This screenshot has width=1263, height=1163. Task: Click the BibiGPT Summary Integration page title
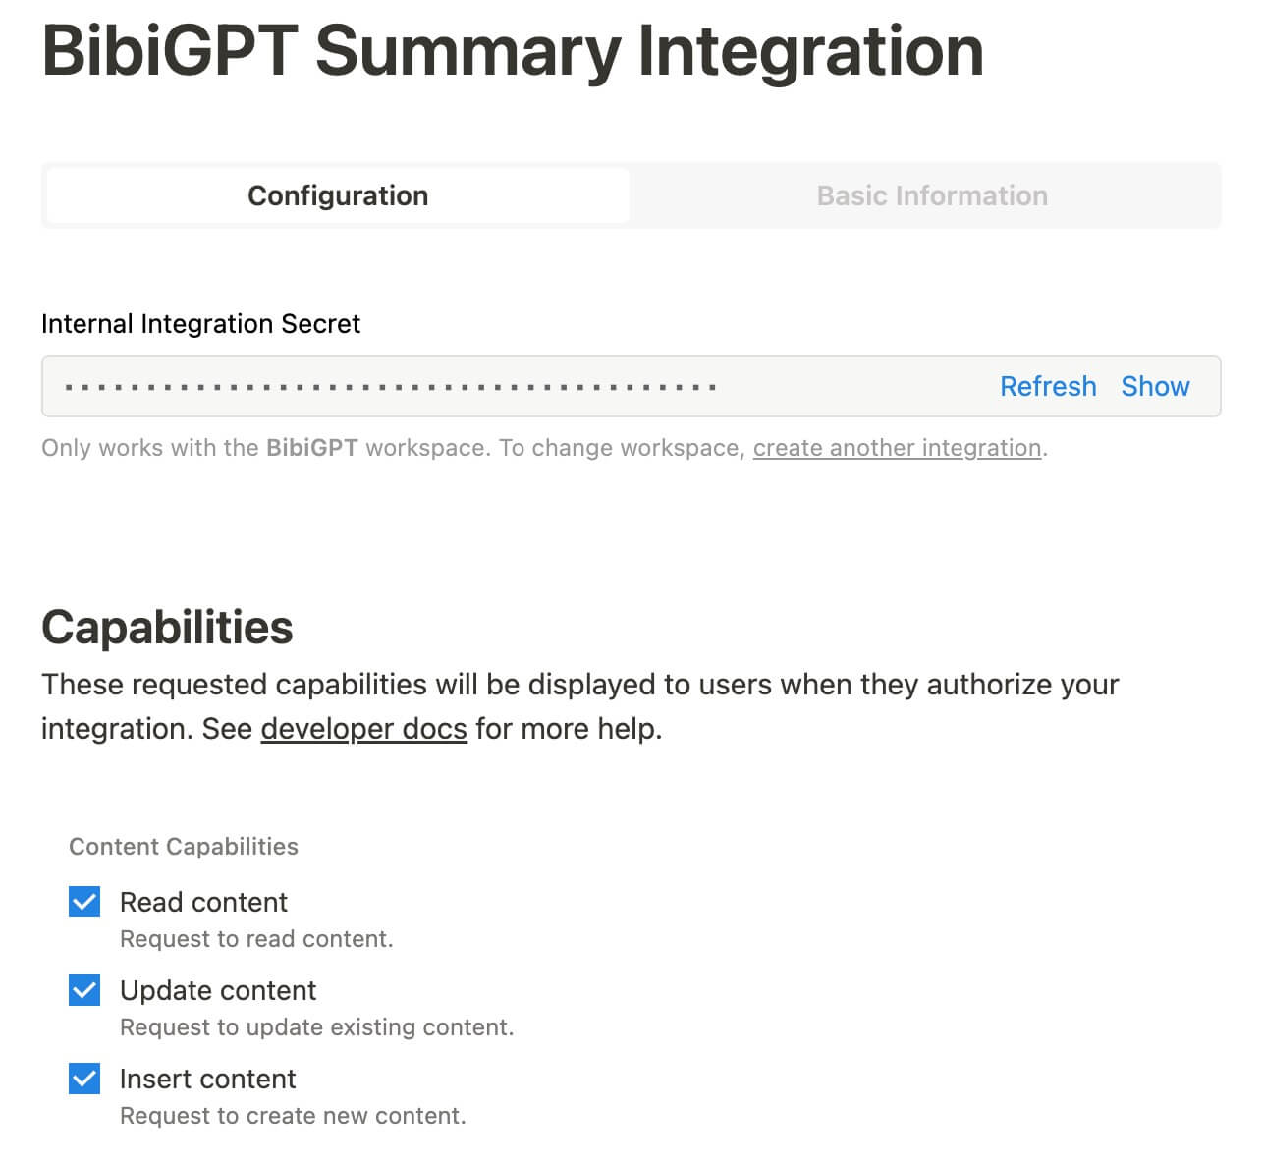click(513, 51)
